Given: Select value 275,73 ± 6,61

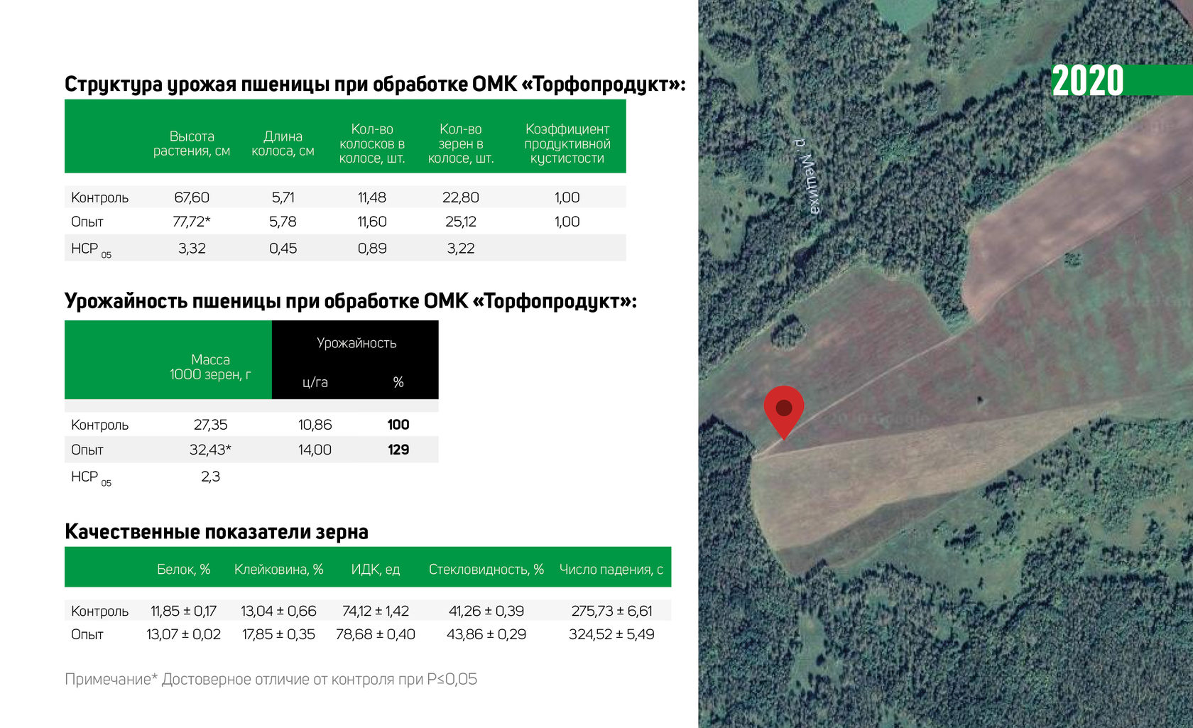Looking at the screenshot, I should point(611,611).
